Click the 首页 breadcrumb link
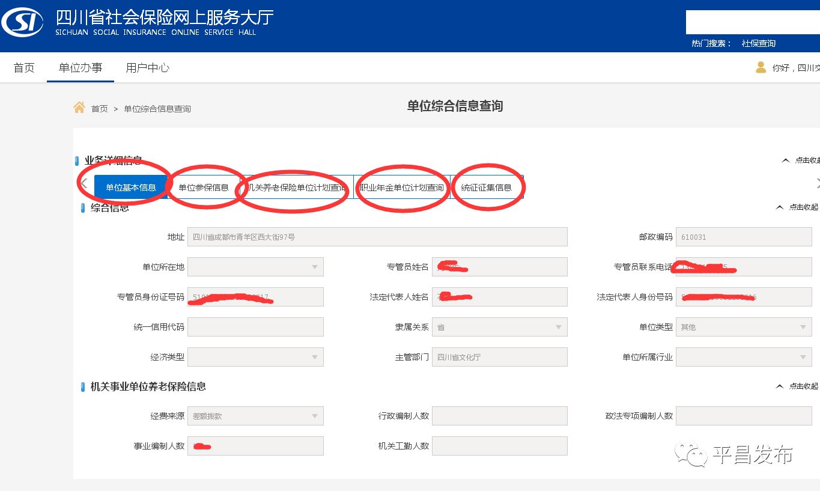 [100, 109]
